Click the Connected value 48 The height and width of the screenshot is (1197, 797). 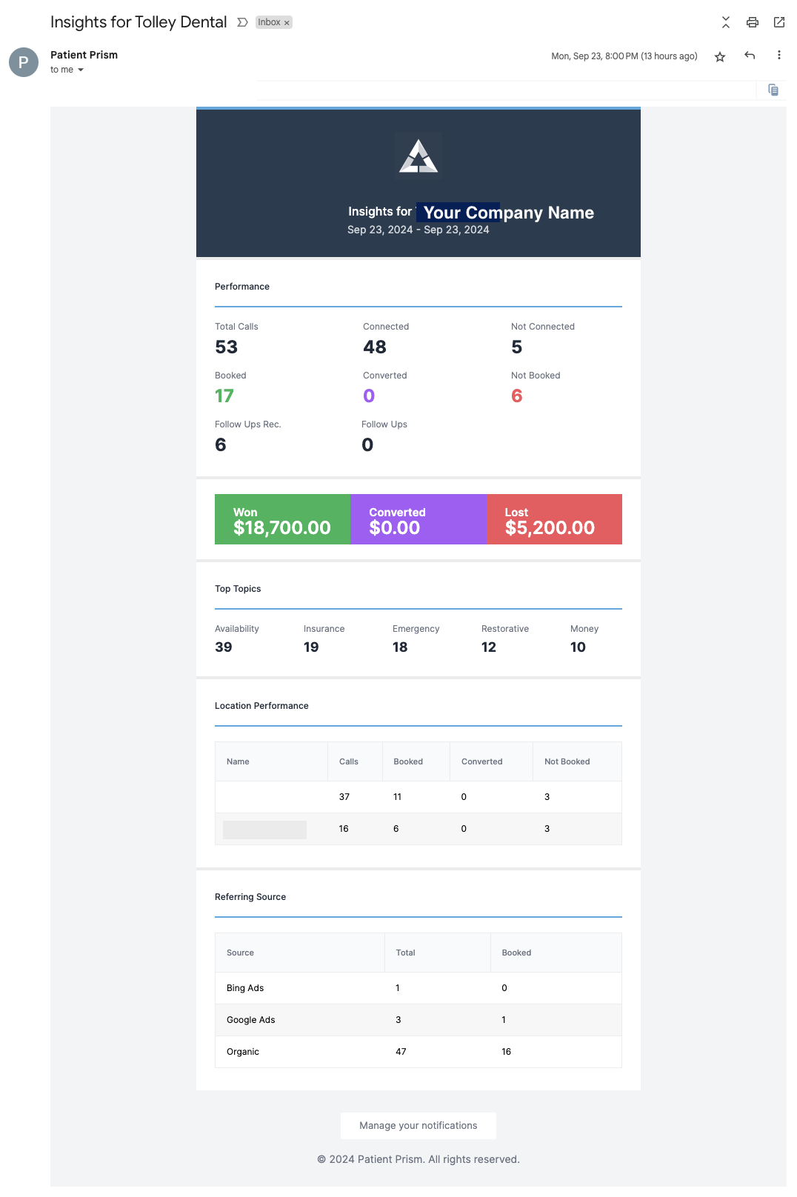(x=375, y=347)
